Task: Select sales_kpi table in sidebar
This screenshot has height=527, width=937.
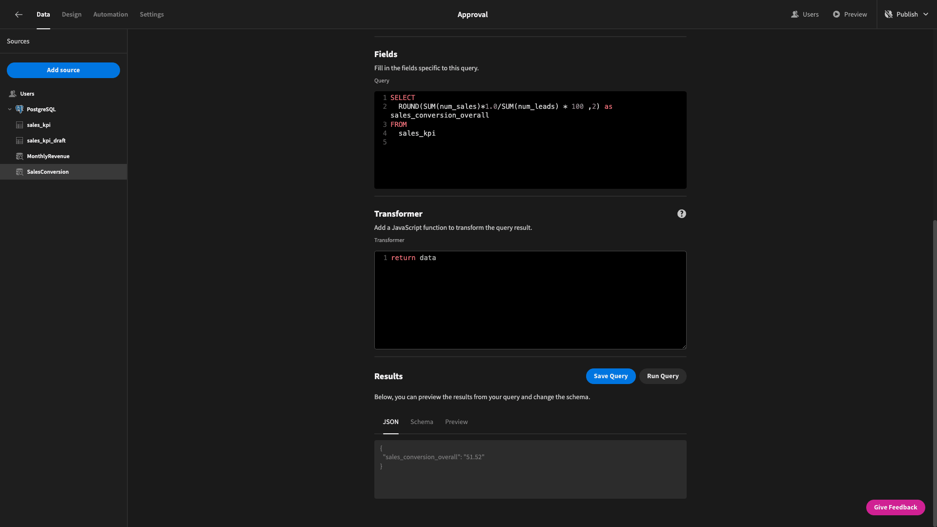Action: coord(63,125)
